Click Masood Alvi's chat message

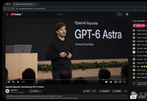pyautogui.click(x=140, y=63)
